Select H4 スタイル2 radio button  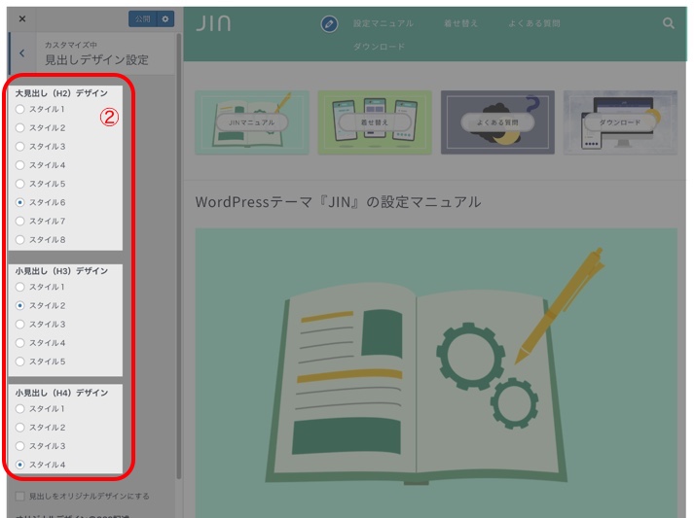point(19,428)
